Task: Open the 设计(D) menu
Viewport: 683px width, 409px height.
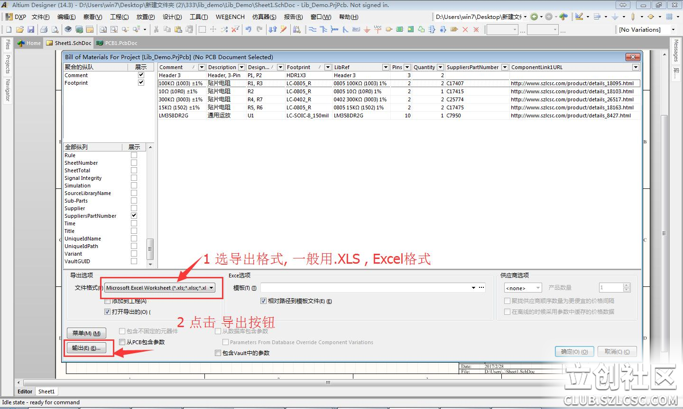Action: coord(172,17)
